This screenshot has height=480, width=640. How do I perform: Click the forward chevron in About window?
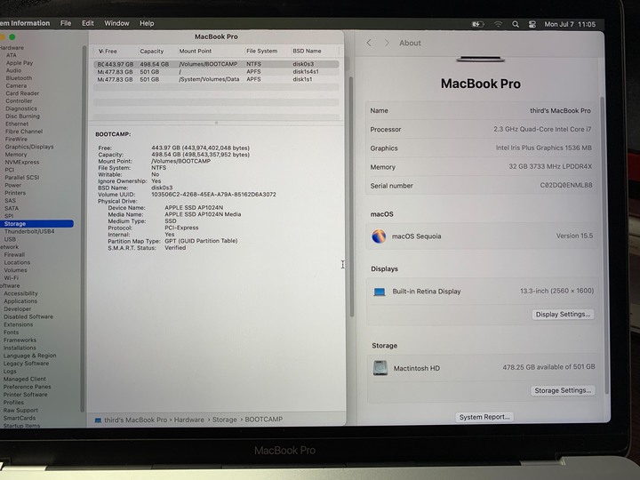(x=387, y=43)
